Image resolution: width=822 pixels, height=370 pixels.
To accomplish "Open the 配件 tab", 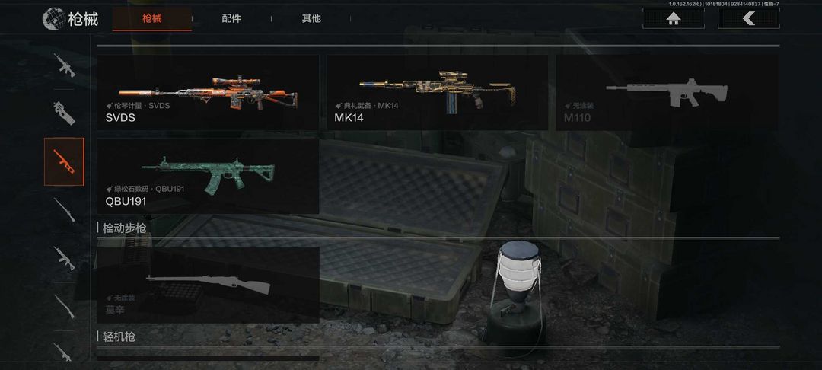I will point(231,19).
